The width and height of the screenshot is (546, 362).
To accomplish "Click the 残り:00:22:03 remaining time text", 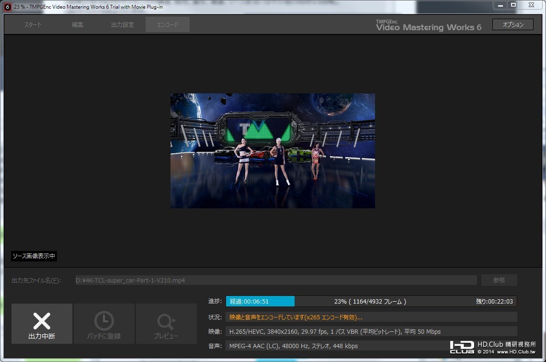I will (x=494, y=302).
